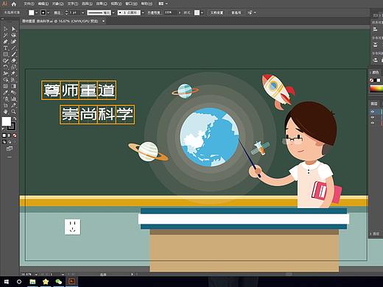Expand the opacity slider arrow
383x287 pixels.
tap(180, 13)
